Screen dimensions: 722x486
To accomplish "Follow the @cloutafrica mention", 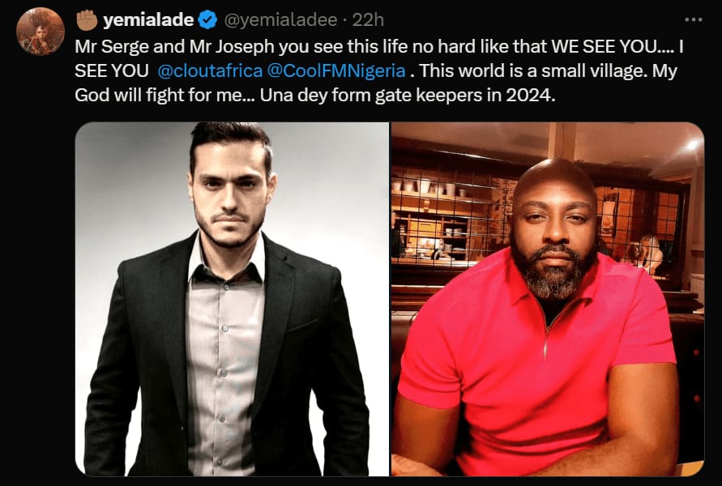I will [210, 71].
